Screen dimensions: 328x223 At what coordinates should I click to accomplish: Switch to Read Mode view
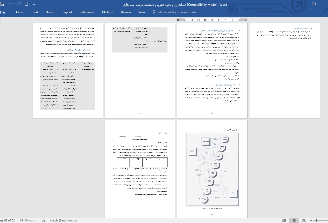click(284, 220)
